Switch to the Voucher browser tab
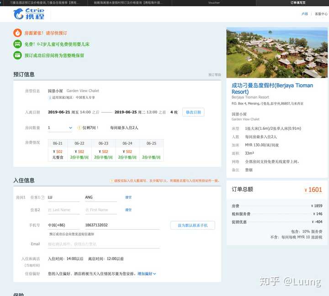The height and width of the screenshot is (296, 329). point(214,3)
